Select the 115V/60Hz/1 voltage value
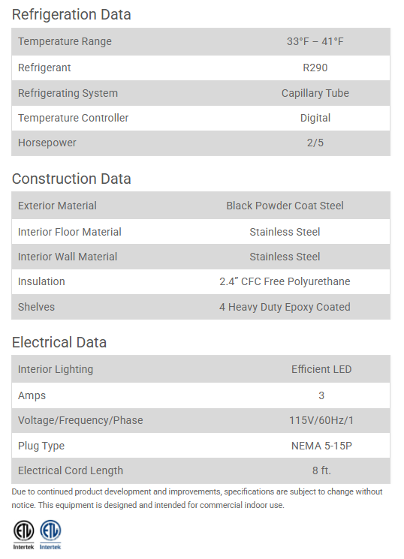This screenshot has height=559, width=404. pyautogui.click(x=321, y=420)
